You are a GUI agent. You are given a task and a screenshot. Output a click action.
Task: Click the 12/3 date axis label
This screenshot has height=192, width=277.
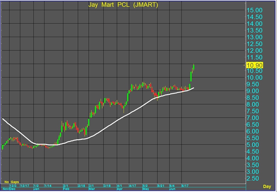point(13,186)
